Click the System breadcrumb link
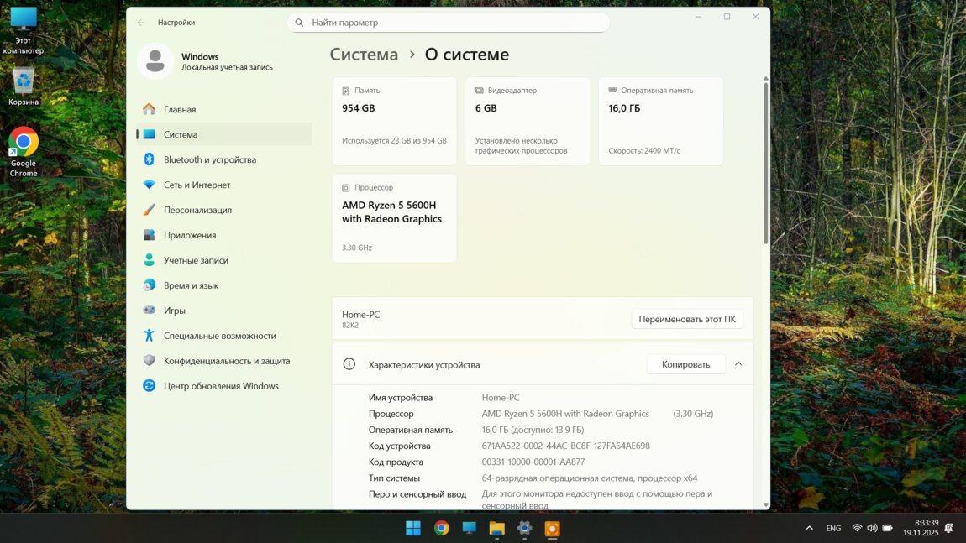Screen dimensions: 966x543 pyautogui.click(x=364, y=55)
